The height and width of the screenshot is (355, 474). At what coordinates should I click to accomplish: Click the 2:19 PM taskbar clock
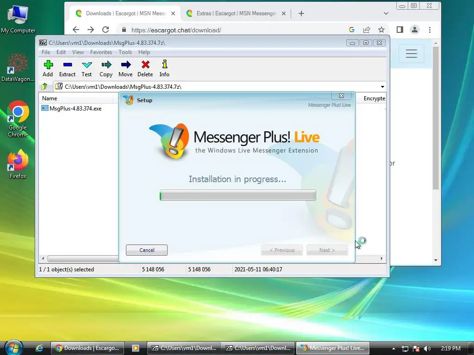click(450, 349)
